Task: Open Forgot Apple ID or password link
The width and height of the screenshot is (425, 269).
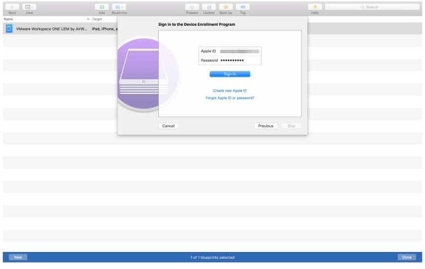Action: [230, 98]
